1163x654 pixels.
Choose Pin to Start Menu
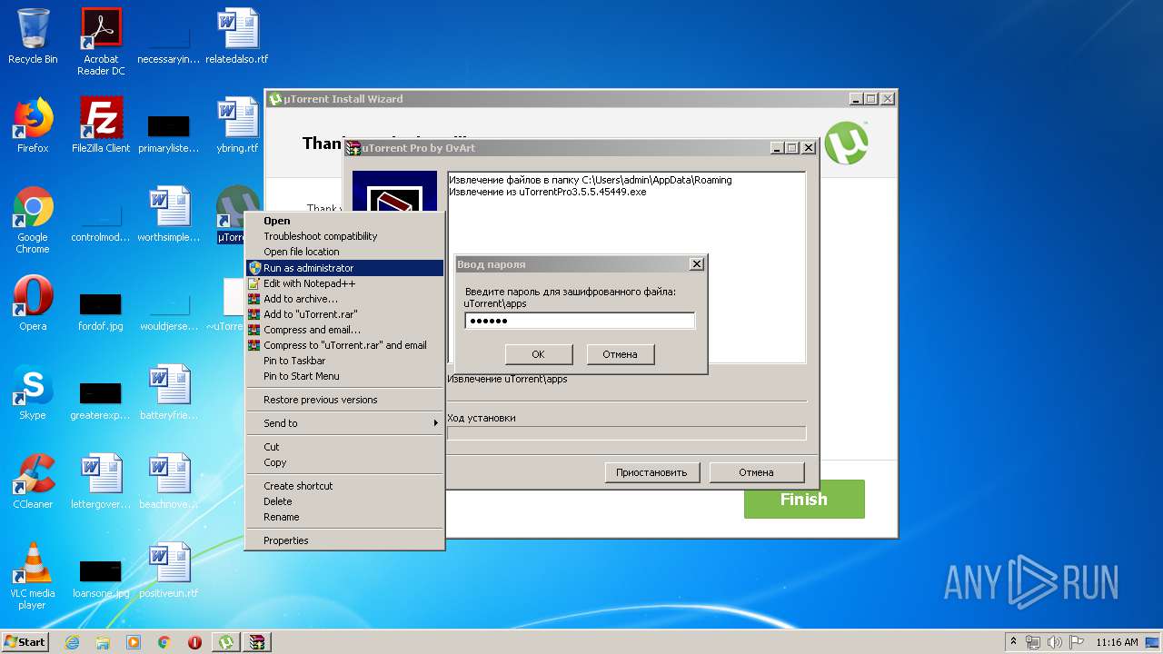[x=344, y=376]
